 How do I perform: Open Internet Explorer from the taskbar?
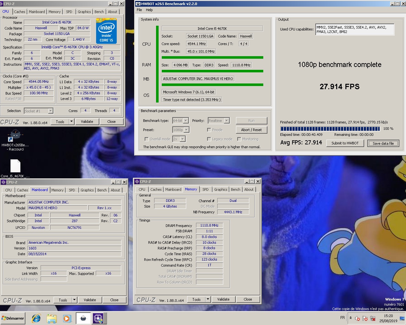(x=36, y=318)
